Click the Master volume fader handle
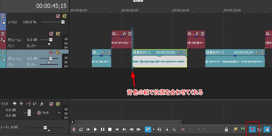The height and width of the screenshot is (136, 272). [x=29, y=113]
